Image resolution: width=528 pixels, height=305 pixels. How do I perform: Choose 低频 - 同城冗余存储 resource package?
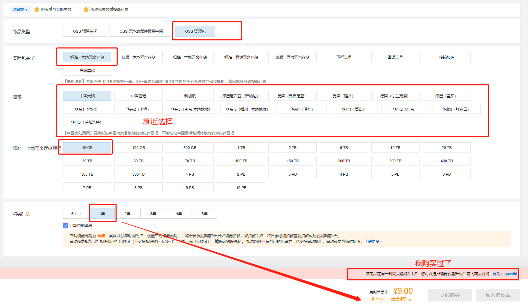[x=292, y=57]
